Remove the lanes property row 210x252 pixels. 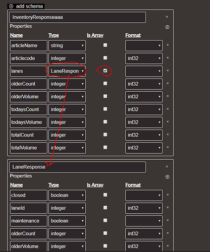168,71
